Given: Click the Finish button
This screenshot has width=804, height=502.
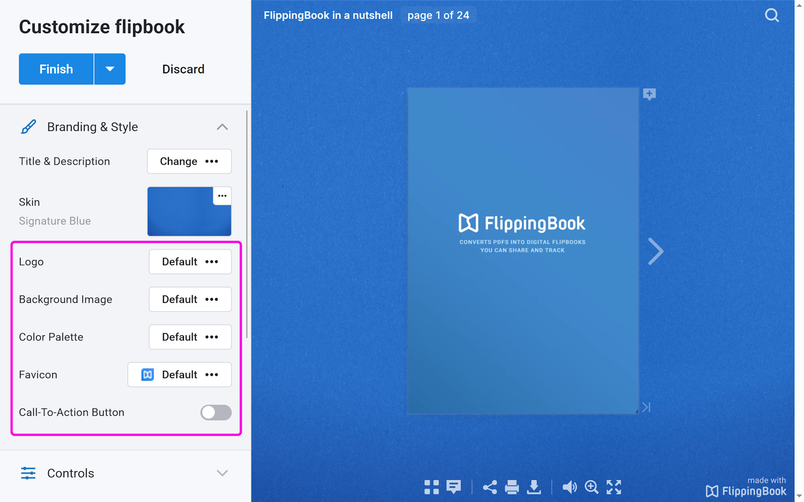Looking at the screenshot, I should [56, 69].
